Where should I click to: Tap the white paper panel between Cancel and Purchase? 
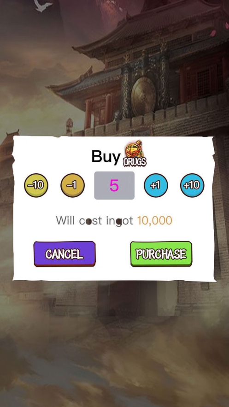(x=113, y=254)
